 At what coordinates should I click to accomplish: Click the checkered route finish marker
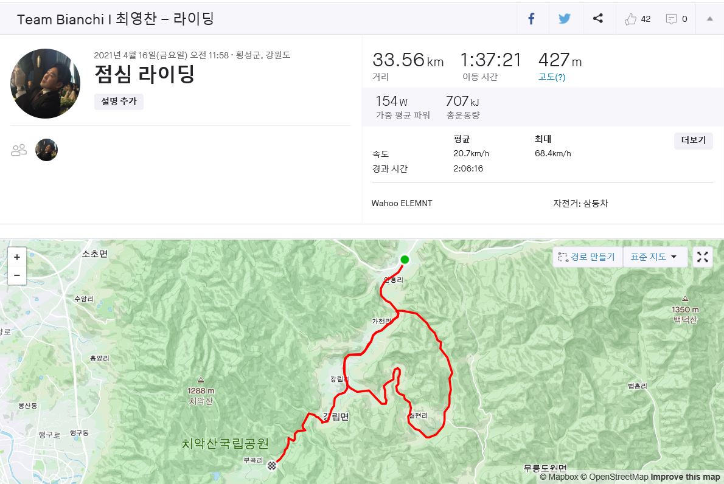pyautogui.click(x=272, y=466)
